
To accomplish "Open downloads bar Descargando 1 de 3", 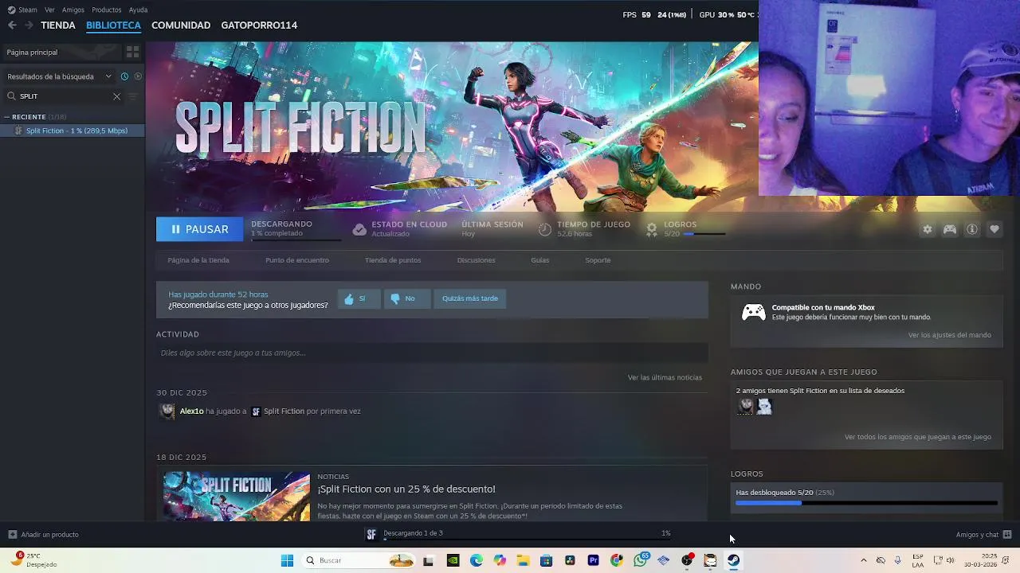I will [x=518, y=534].
